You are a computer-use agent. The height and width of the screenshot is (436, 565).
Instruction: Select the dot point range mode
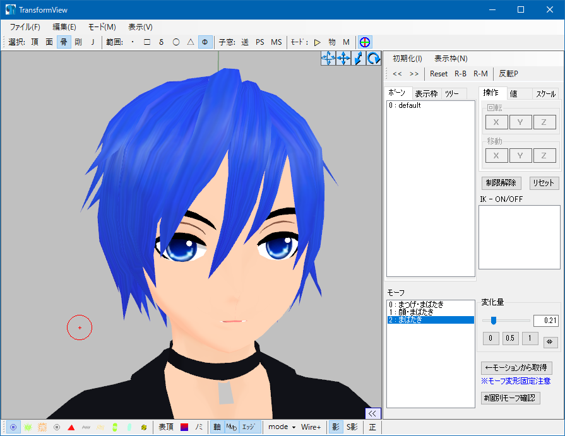pos(133,42)
